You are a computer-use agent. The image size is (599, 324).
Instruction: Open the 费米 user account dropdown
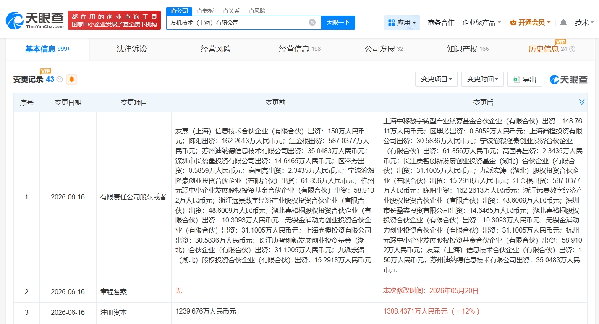click(585, 23)
